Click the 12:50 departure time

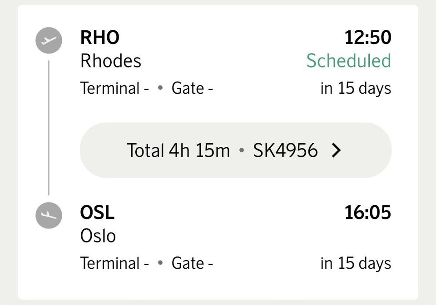coord(368,38)
